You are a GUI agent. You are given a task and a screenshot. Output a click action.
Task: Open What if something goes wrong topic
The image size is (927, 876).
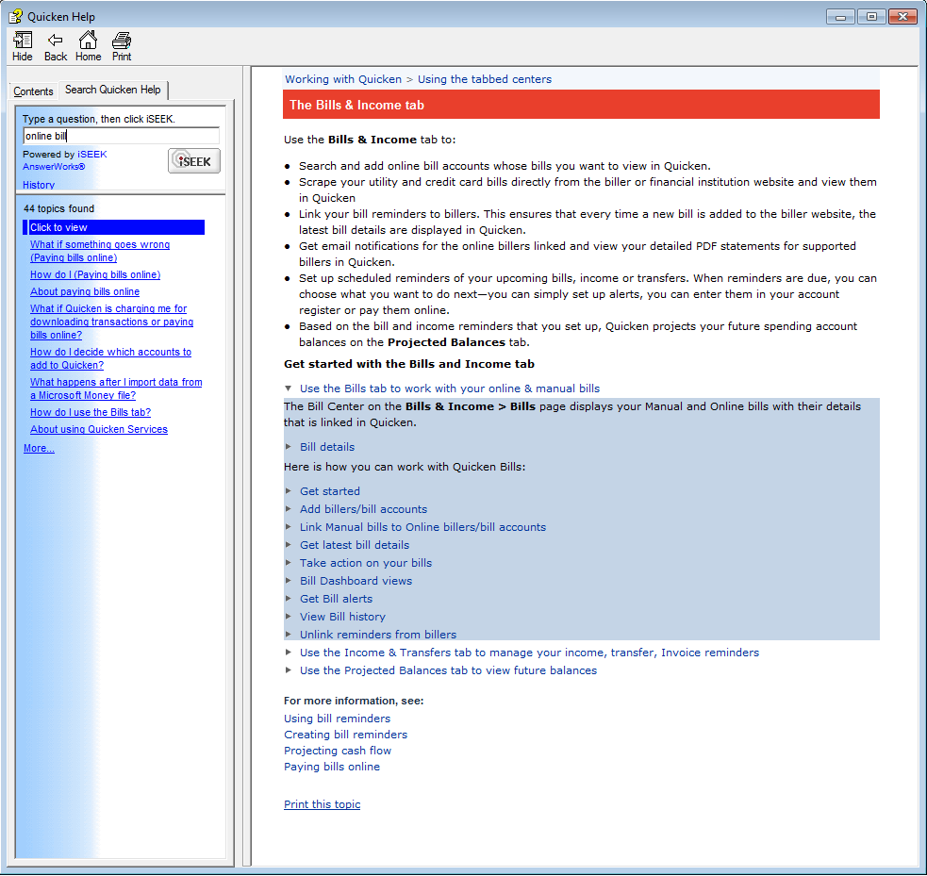pyautogui.click(x=100, y=251)
